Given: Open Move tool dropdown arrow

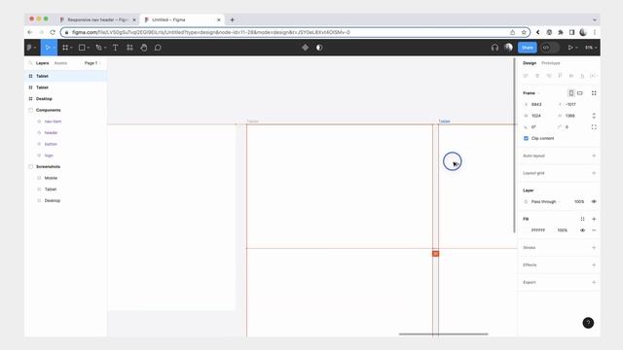Looking at the screenshot, I should tap(55, 48).
